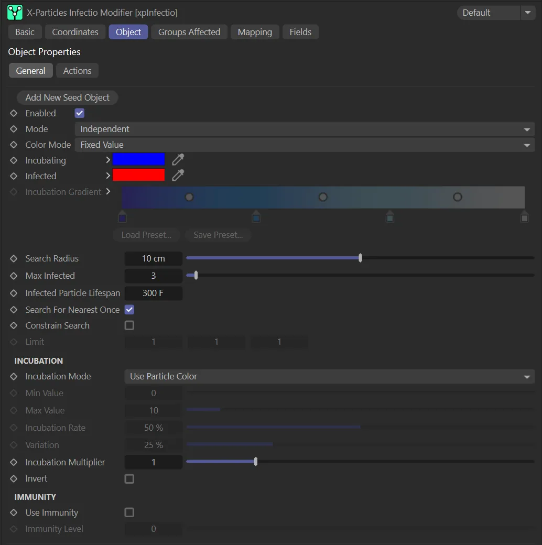The width and height of the screenshot is (542, 545).
Task: Open the Incubation Mode dropdown
Action: 329,376
